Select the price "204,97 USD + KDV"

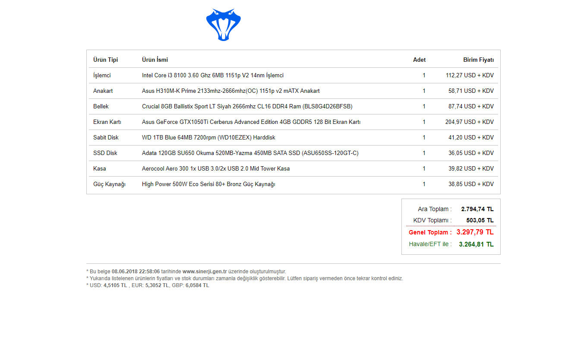tap(470, 122)
